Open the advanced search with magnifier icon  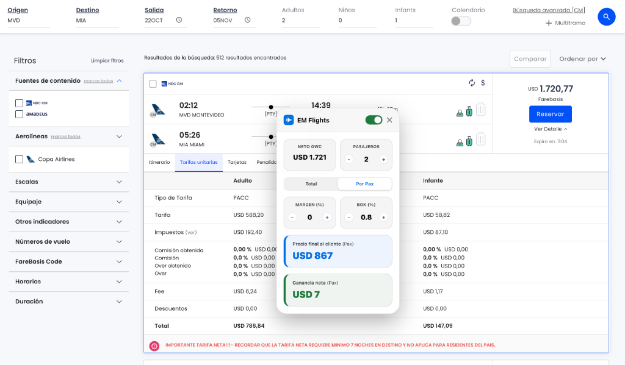606,16
